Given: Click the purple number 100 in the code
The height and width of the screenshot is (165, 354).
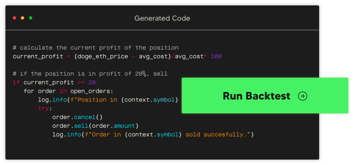Looking at the screenshot, I should click(x=216, y=56).
